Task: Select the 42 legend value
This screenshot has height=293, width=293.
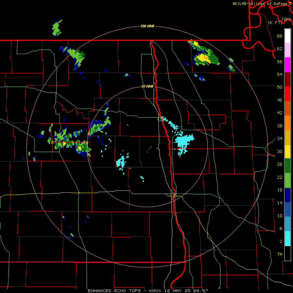Action: tap(280, 113)
